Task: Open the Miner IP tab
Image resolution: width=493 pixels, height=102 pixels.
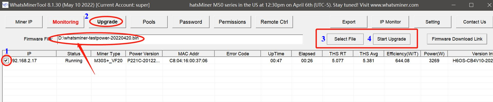Action: (24, 22)
